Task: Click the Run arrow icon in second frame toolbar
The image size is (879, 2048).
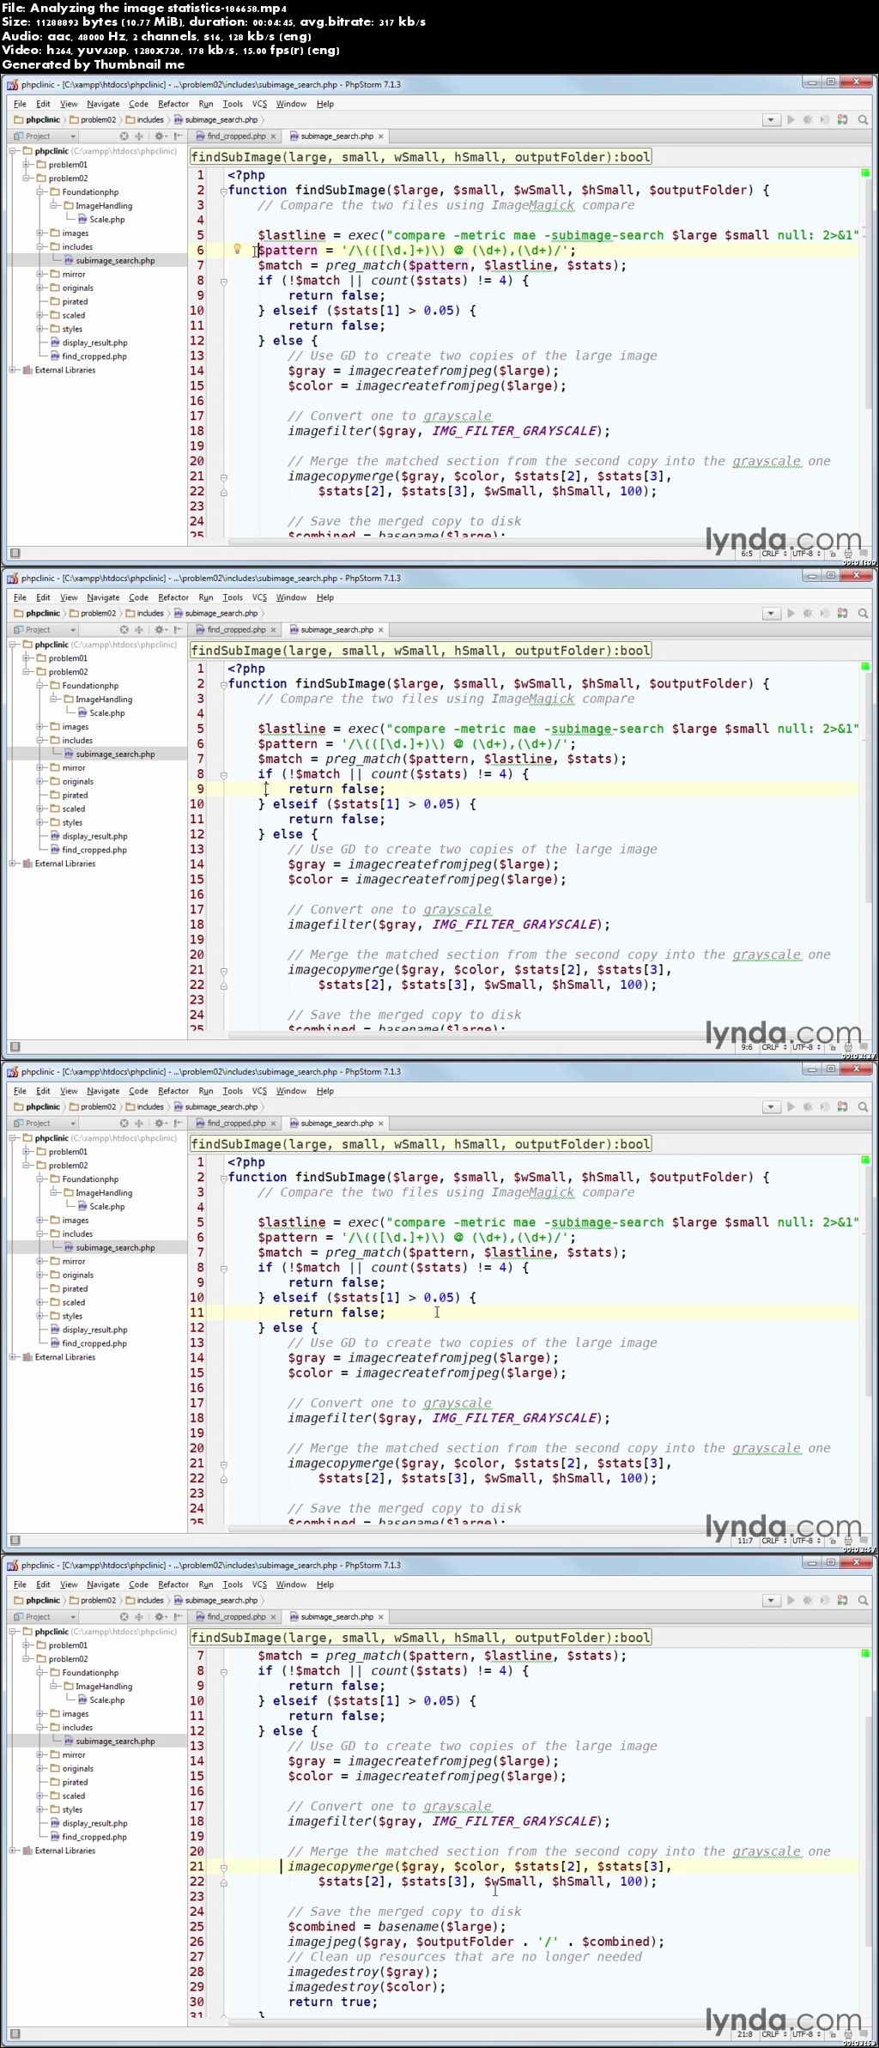Action: coord(791,614)
